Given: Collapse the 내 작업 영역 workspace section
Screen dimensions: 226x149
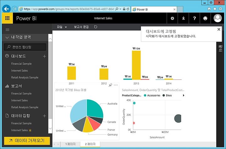Looking at the screenshot, I should coord(7,38).
